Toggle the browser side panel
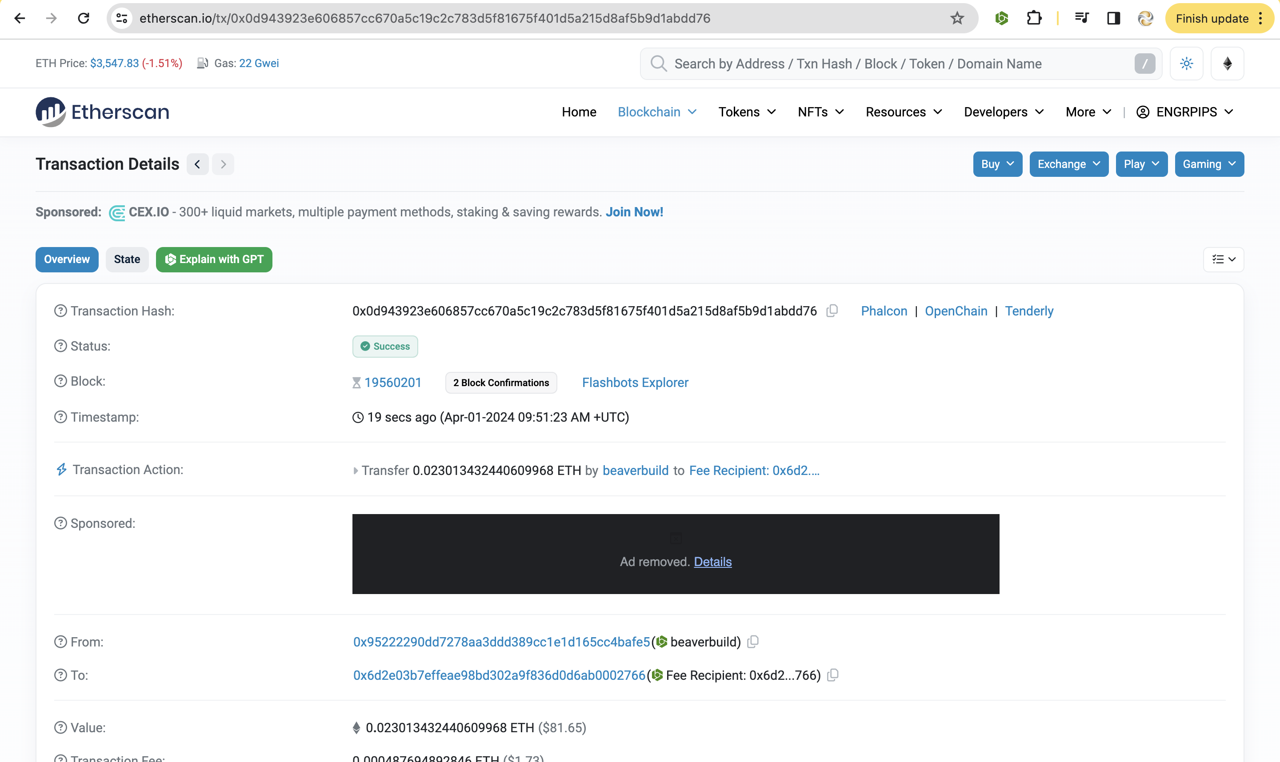The height and width of the screenshot is (762, 1280). pos(1113,19)
